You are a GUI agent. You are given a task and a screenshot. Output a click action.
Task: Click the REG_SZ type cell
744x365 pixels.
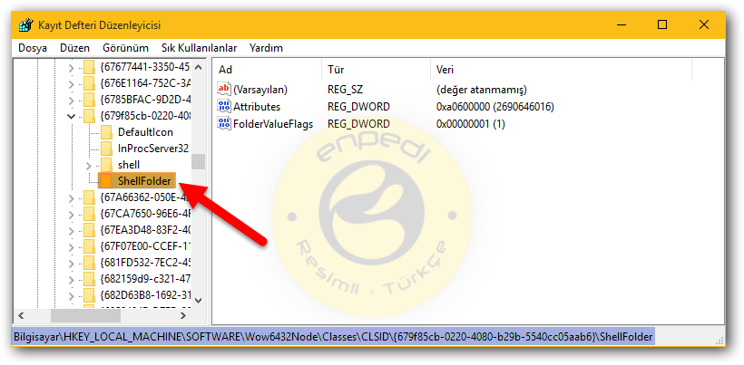pos(345,90)
